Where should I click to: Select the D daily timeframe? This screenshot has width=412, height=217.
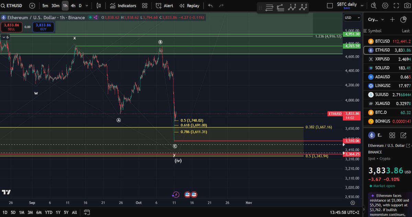[80, 6]
